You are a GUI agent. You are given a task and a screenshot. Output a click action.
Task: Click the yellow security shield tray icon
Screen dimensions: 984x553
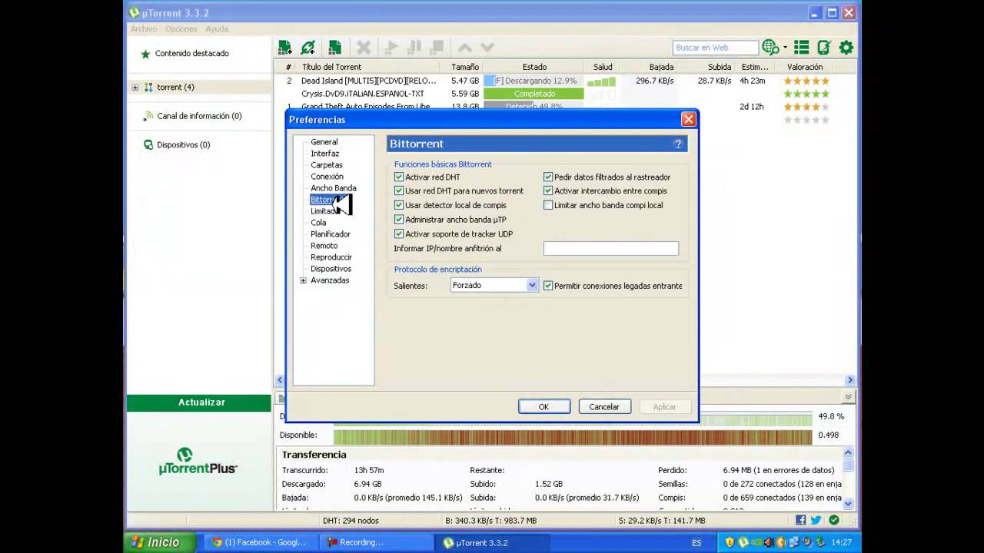click(730, 542)
